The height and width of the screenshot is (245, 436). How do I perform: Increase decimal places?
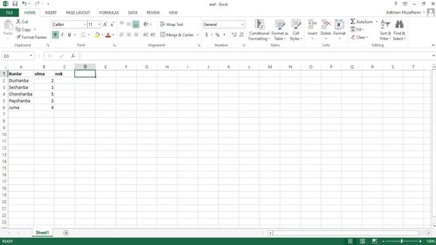coord(234,35)
